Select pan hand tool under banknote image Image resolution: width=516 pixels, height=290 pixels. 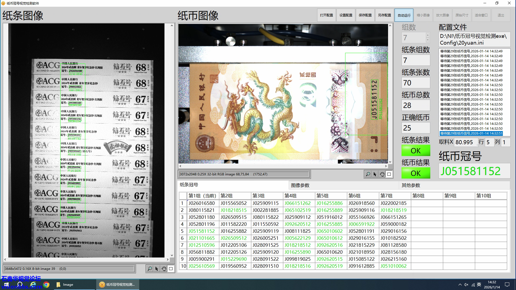pos(382,174)
